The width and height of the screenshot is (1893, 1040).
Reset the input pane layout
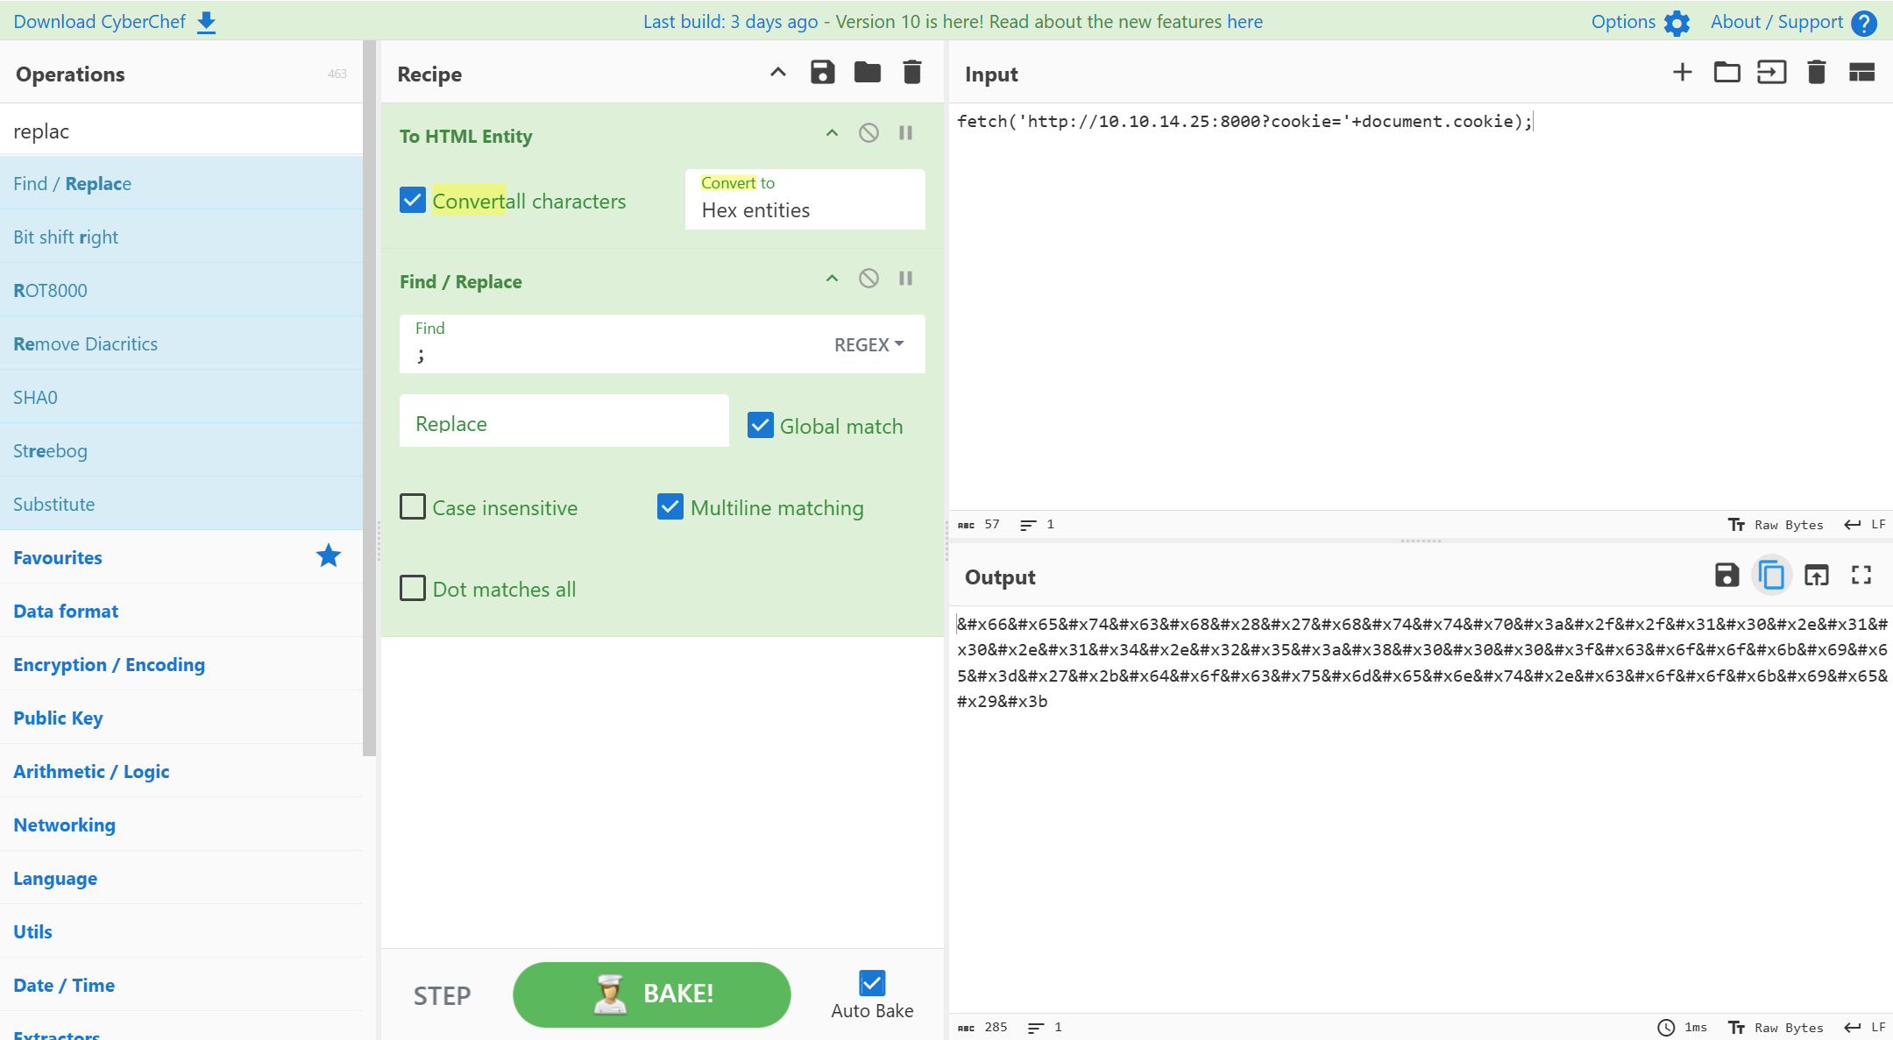click(x=1861, y=73)
